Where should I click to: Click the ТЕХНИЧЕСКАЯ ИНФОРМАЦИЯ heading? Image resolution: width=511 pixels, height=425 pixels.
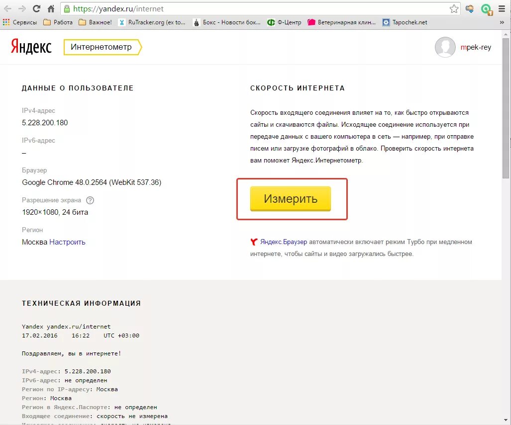click(82, 303)
